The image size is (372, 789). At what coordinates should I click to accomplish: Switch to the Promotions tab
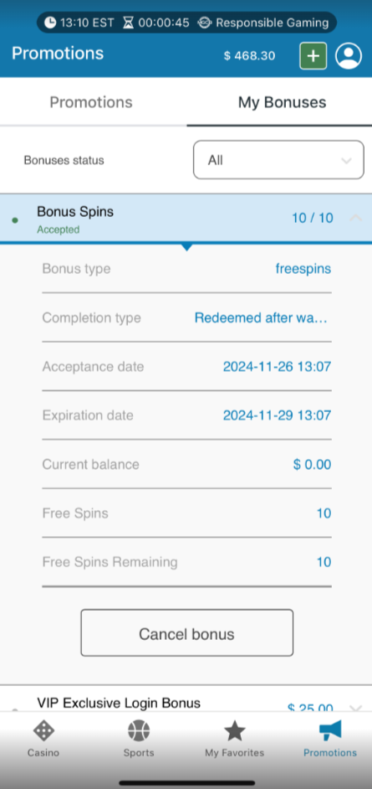[x=91, y=102]
